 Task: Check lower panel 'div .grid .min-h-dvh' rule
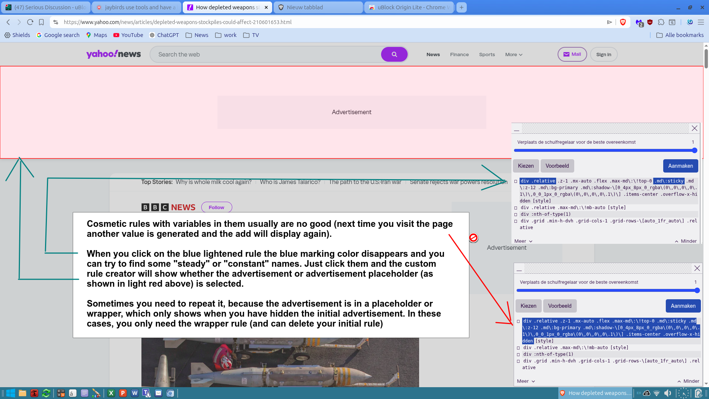(x=518, y=361)
